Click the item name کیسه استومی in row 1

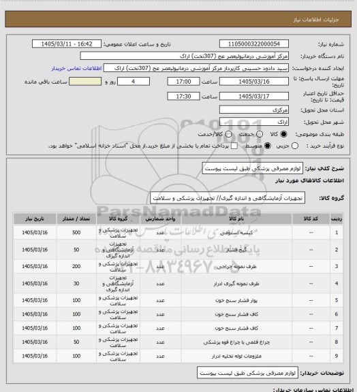point(236,233)
